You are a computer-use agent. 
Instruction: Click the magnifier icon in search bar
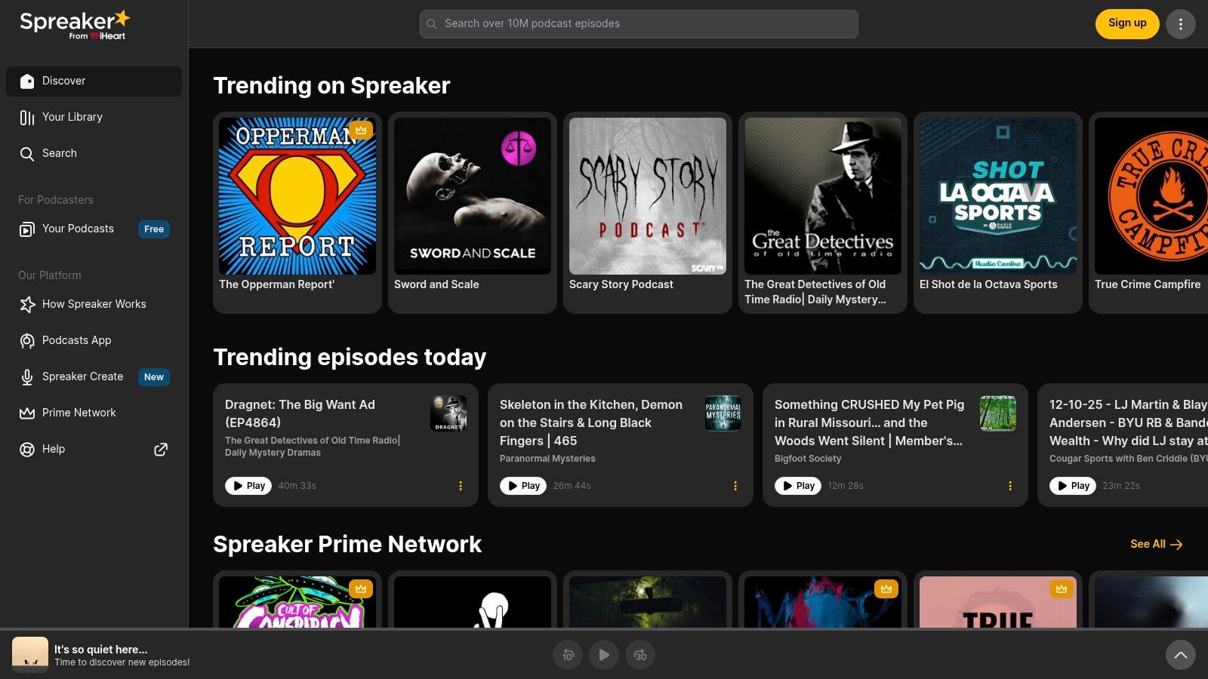click(432, 24)
